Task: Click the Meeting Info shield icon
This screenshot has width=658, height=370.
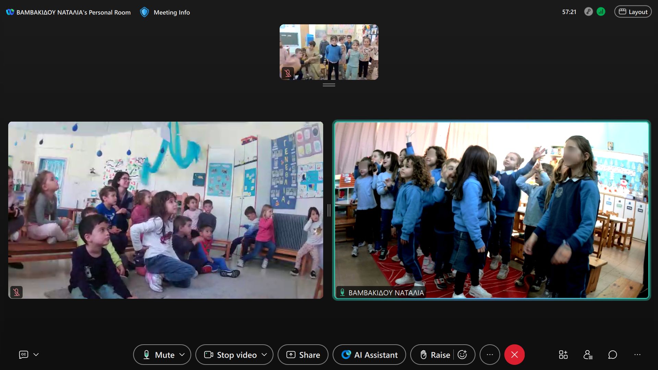Action: coord(145,12)
